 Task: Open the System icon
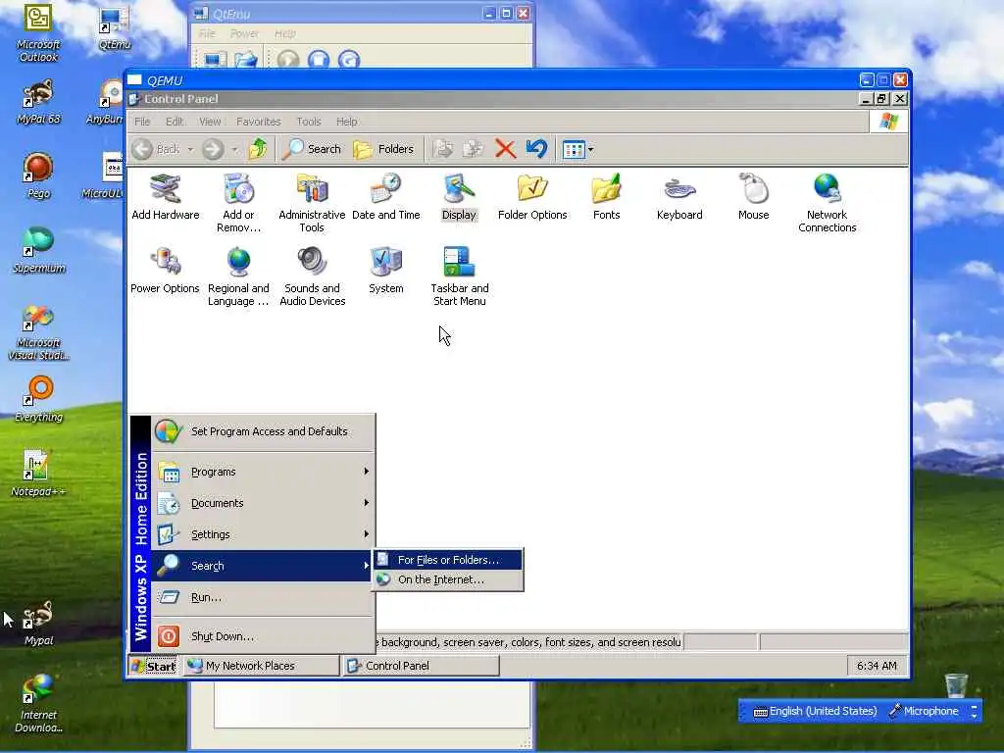click(x=386, y=271)
